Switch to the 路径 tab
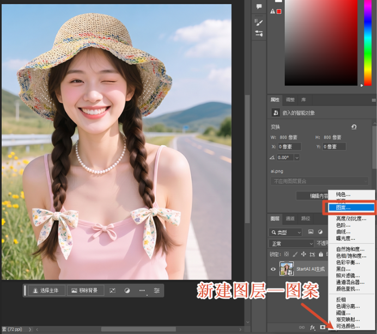This screenshot has width=377, height=334. [305, 219]
